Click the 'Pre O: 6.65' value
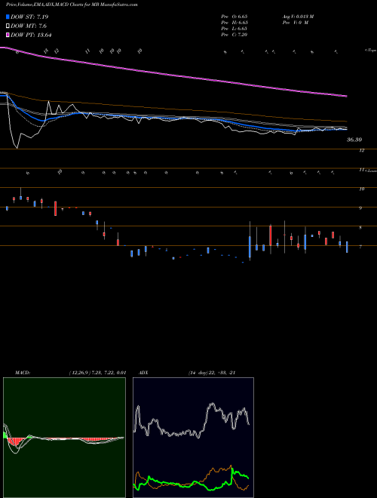Viewport: 377px width, 498px height. [234, 16]
